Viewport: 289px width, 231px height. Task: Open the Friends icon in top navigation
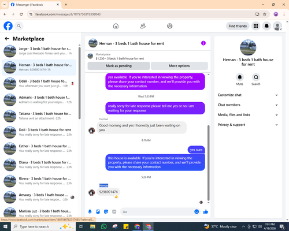[x=143, y=26]
